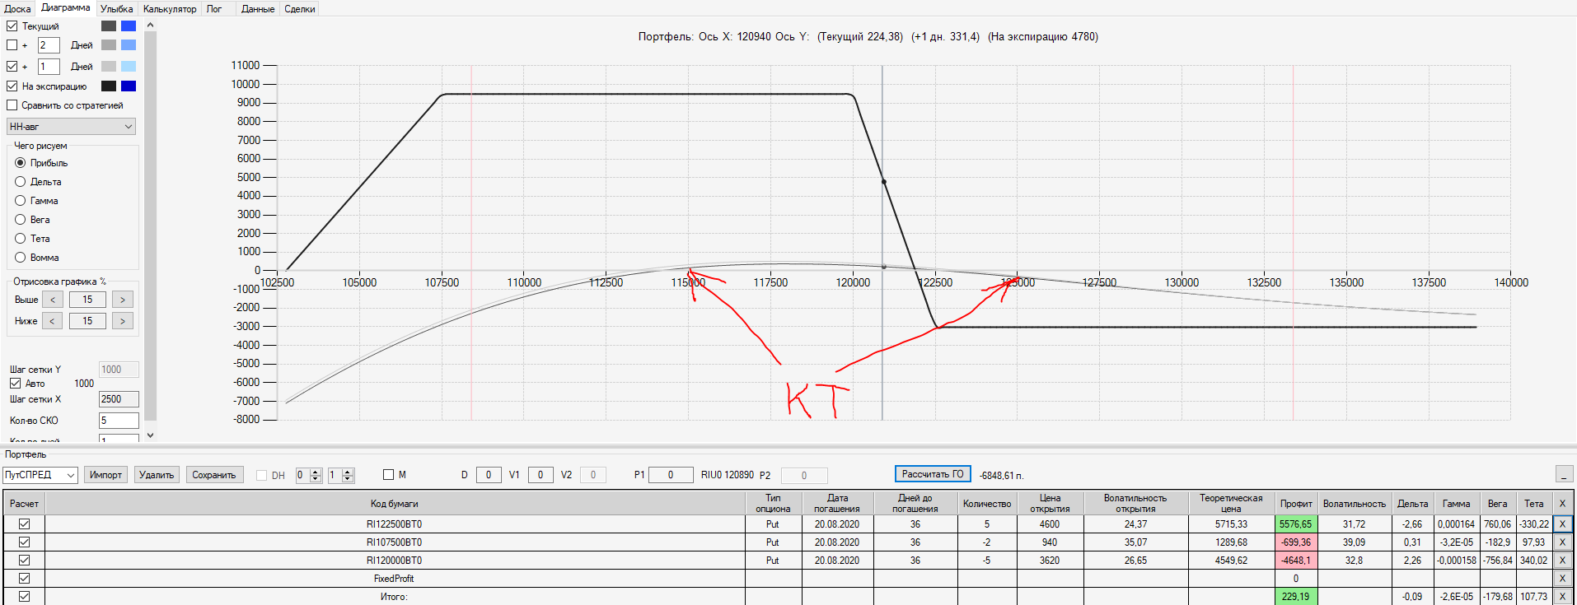Pick the blue color swatch for +2 Дней
Image resolution: width=1577 pixels, height=605 pixels.
click(129, 45)
